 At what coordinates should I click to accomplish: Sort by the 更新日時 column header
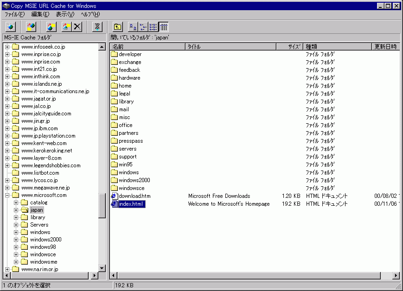click(386, 46)
